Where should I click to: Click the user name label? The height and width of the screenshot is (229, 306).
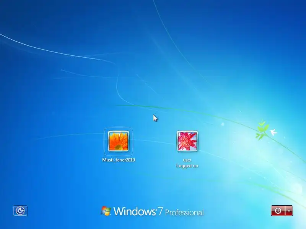coord(187,160)
